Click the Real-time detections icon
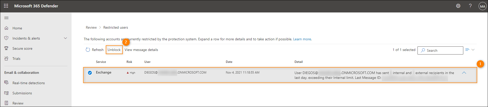Viewport: 488px width, 107px height. coord(6,83)
